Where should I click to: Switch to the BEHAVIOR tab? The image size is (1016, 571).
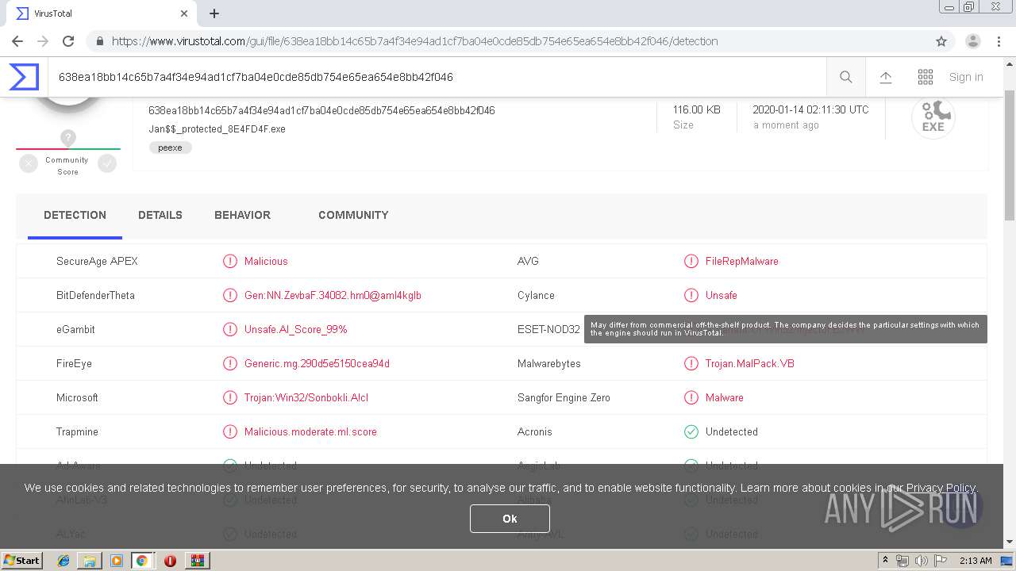(x=242, y=215)
